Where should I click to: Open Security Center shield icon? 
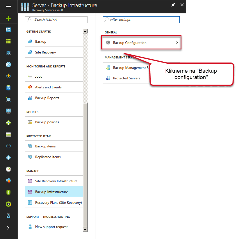tap(8, 192)
